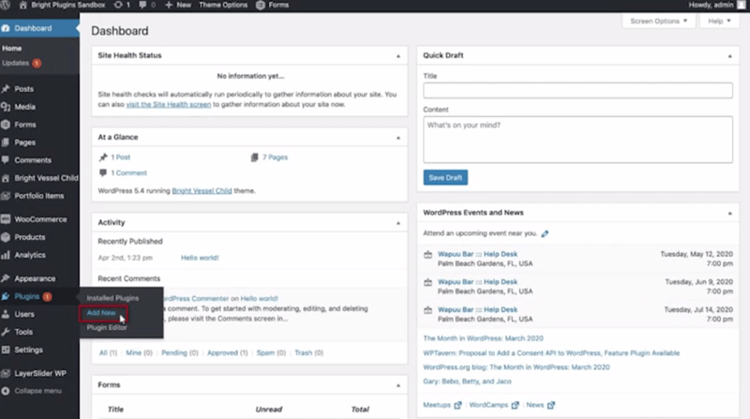Open the Screen Options dropdown

pyautogui.click(x=659, y=21)
